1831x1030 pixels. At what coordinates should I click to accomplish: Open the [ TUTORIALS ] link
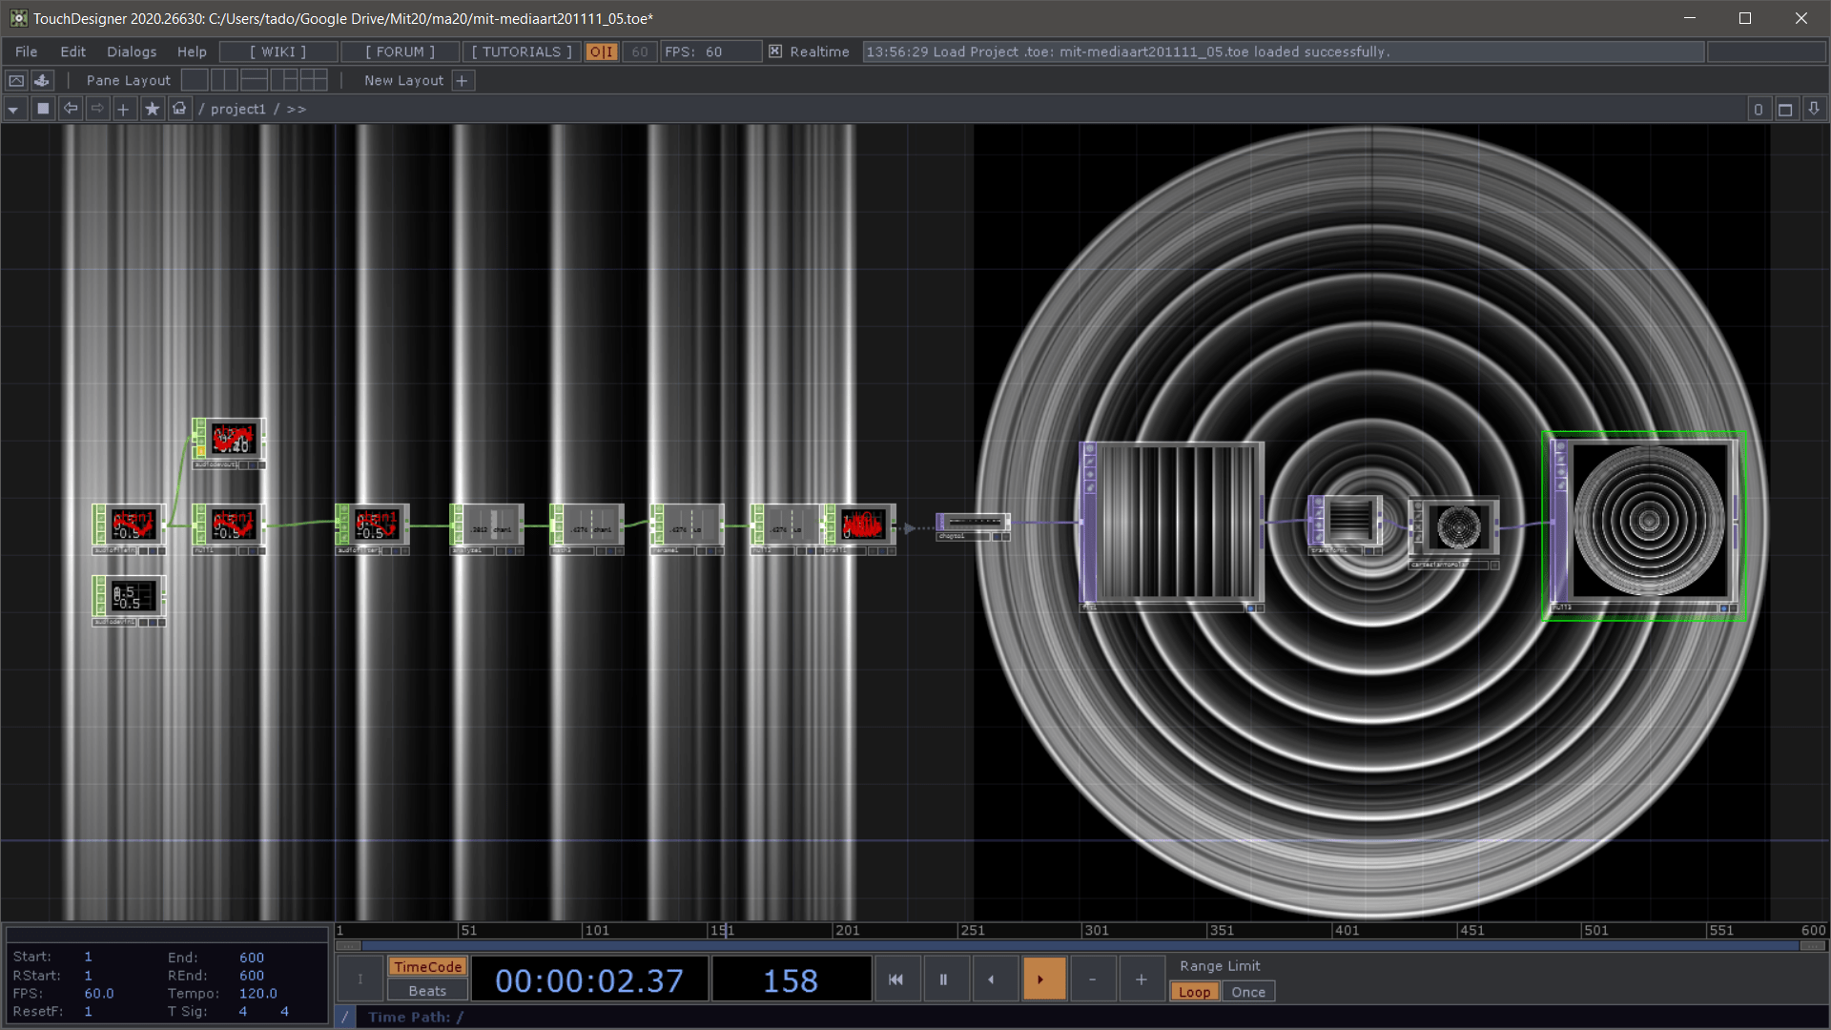(521, 51)
